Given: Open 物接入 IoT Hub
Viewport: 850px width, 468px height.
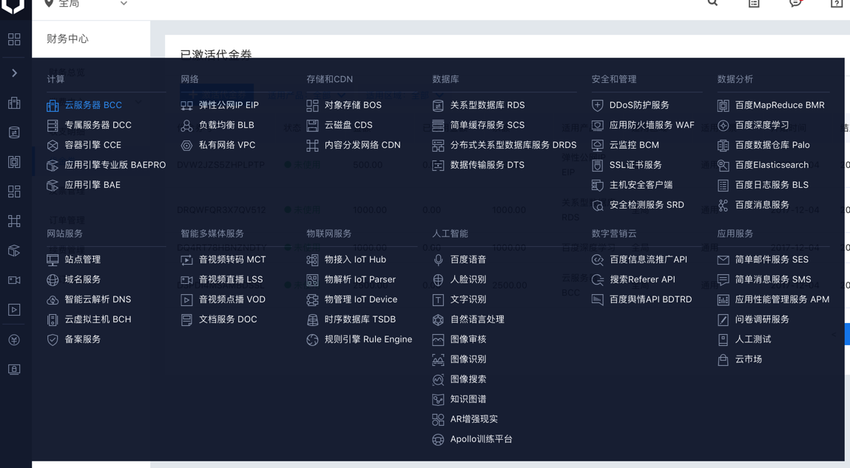Looking at the screenshot, I should [x=355, y=260].
